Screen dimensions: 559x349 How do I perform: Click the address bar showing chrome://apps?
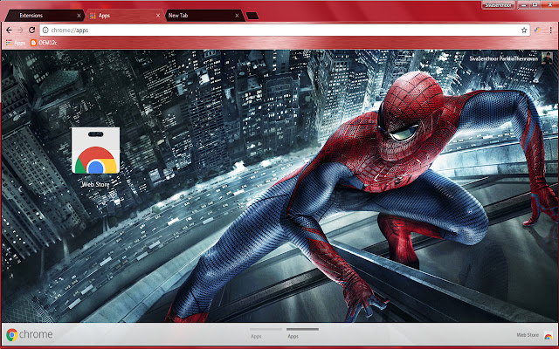point(285,31)
